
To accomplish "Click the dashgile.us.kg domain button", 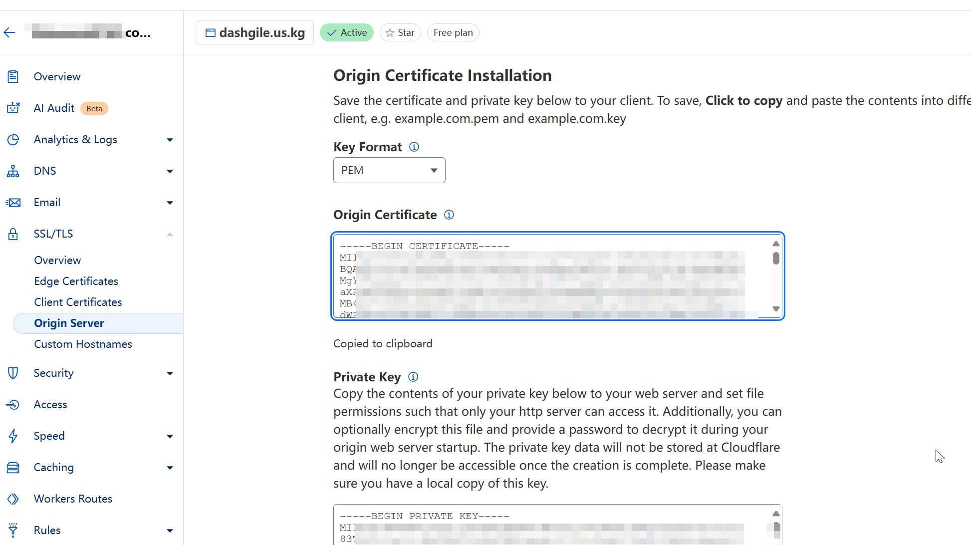I will coord(255,33).
